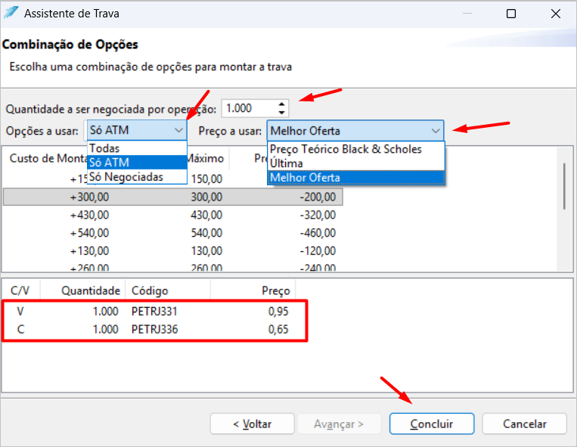Finish the wizard with Concluir
This screenshot has width=577, height=447.
pyautogui.click(x=432, y=424)
